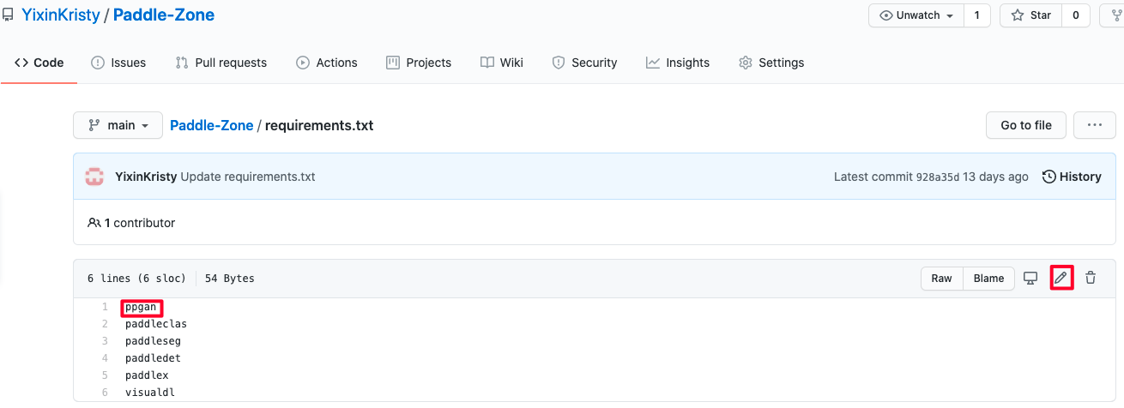Image resolution: width=1124 pixels, height=408 pixels.
Task: Click the star count 0
Action: tap(1076, 15)
